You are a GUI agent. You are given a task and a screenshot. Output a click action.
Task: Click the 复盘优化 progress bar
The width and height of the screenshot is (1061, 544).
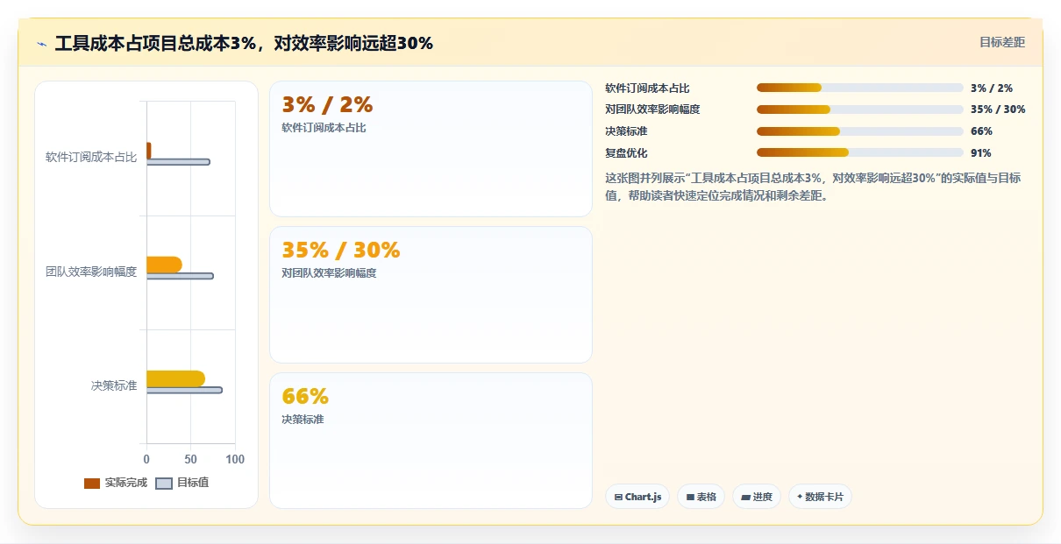pos(860,152)
